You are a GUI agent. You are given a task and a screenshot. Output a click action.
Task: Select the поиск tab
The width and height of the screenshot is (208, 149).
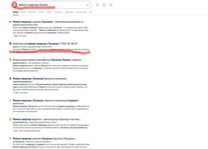(x=16, y=12)
